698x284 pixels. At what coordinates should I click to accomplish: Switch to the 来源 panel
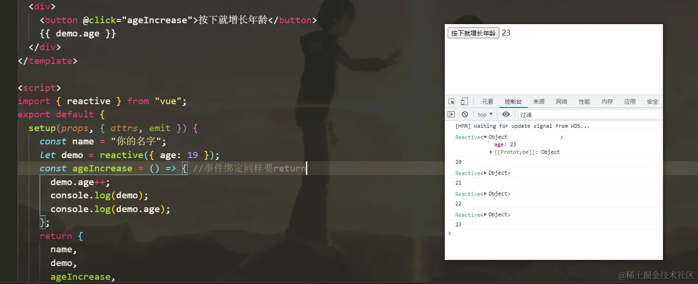539,101
